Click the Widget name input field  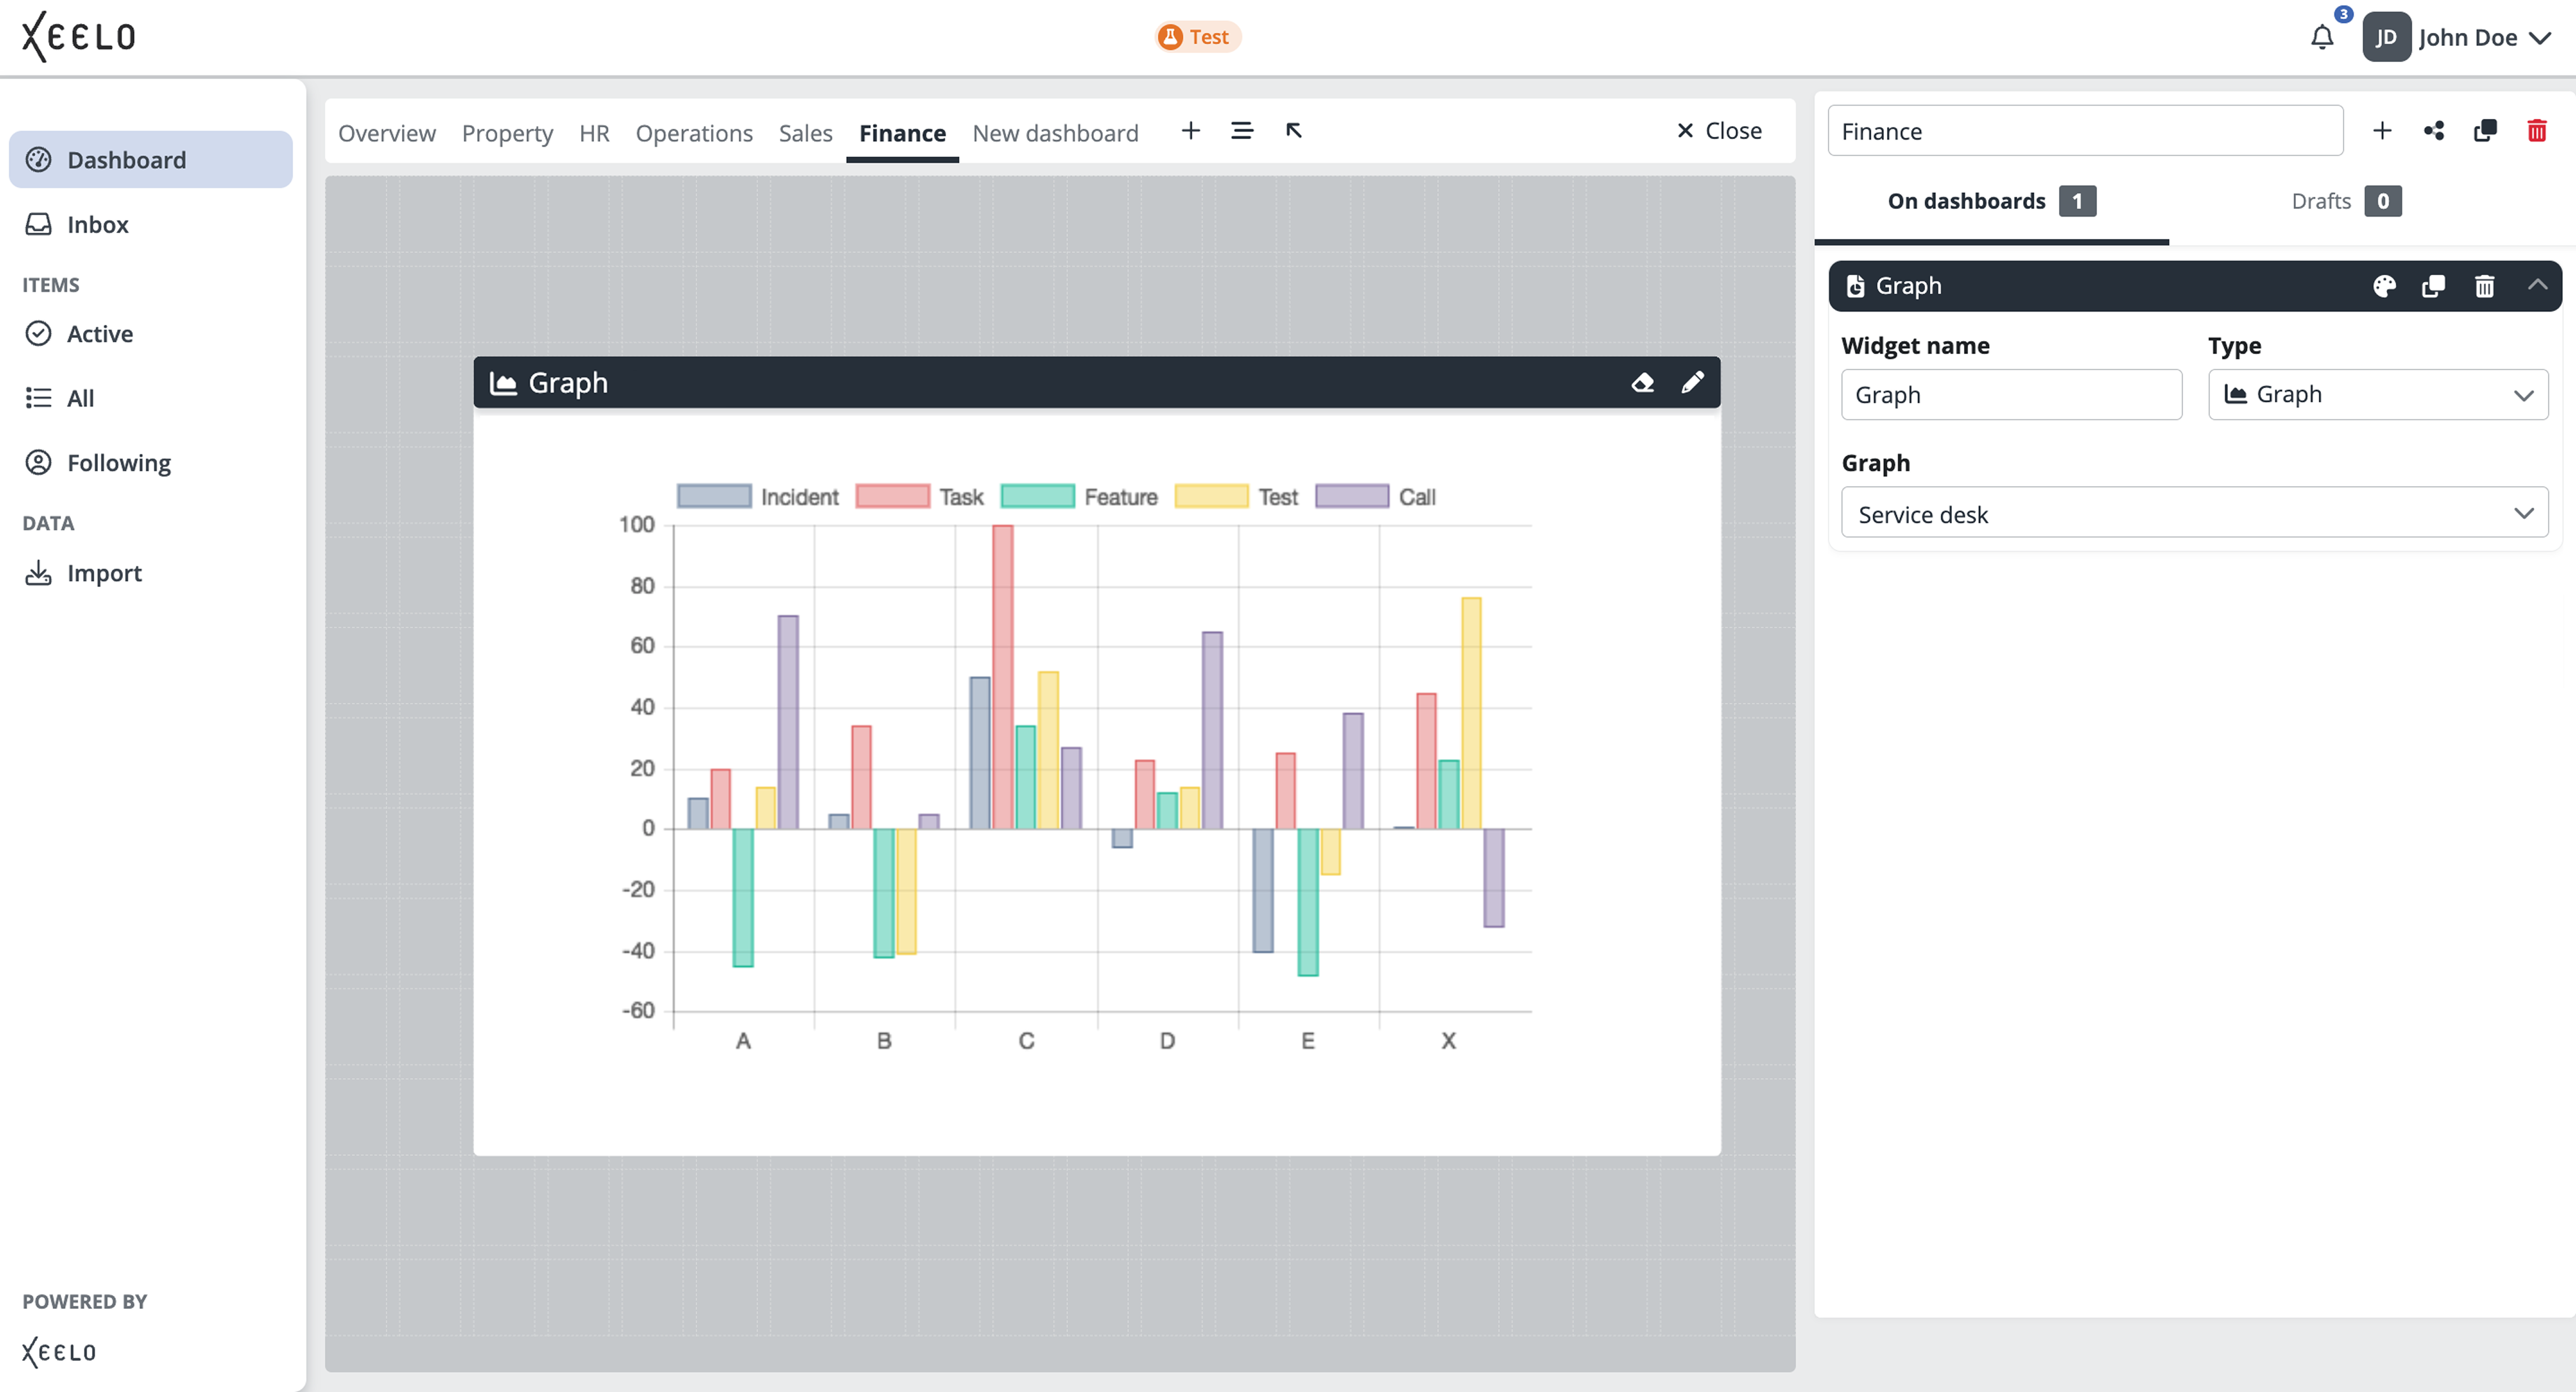2011,395
